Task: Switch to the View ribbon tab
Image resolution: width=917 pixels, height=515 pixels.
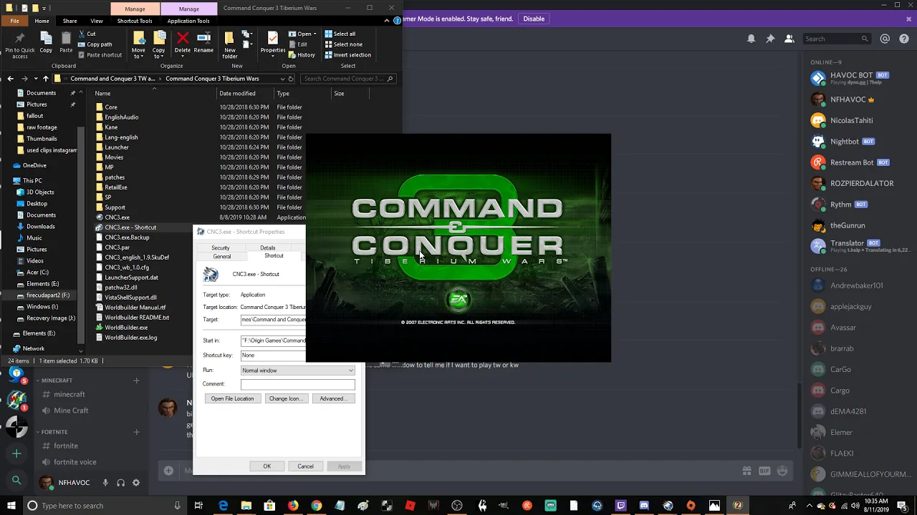Action: (96, 21)
